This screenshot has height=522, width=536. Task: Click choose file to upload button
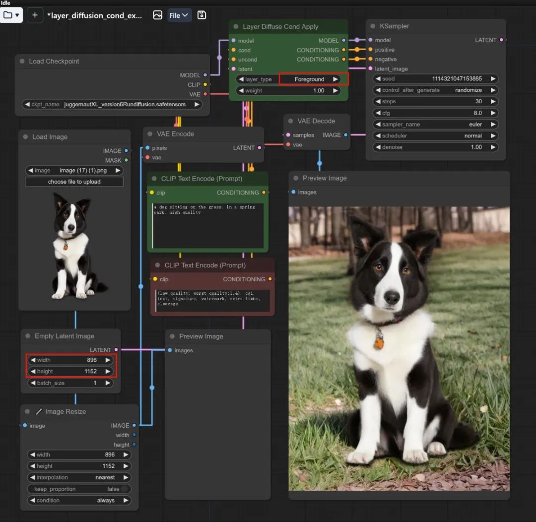[x=74, y=182]
